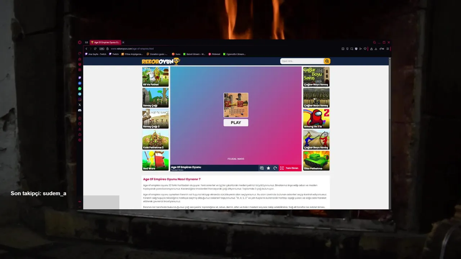Open the Bil Ve Fethet game

pos(155,77)
